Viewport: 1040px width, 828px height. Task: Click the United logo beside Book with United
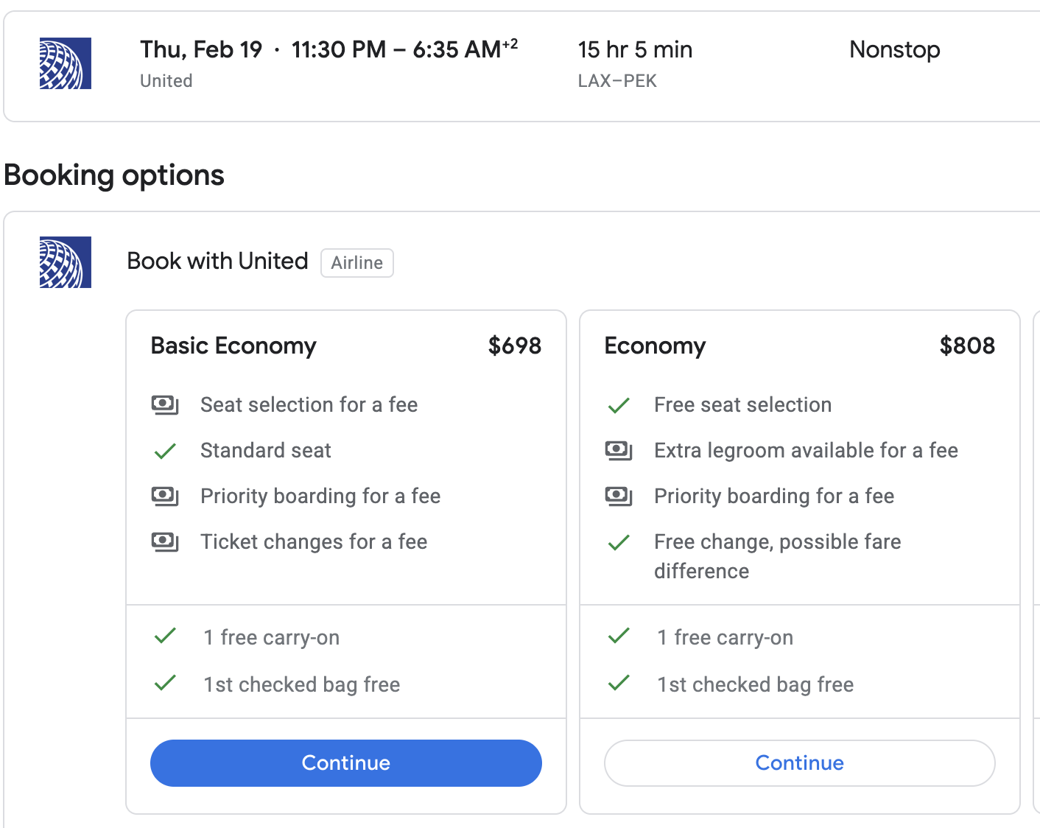pos(66,262)
